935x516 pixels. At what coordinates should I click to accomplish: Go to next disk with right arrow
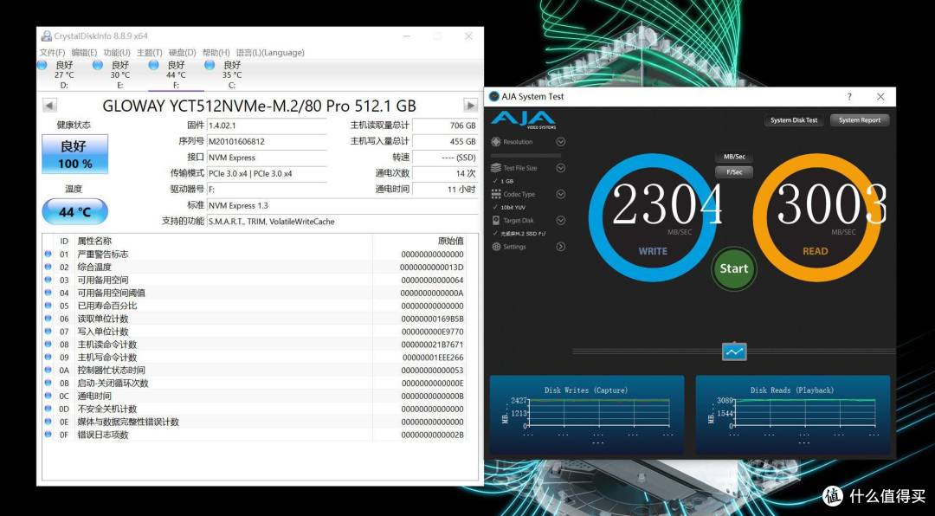tap(470, 106)
